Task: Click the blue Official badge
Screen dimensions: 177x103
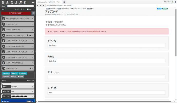Action: click(159, 8)
